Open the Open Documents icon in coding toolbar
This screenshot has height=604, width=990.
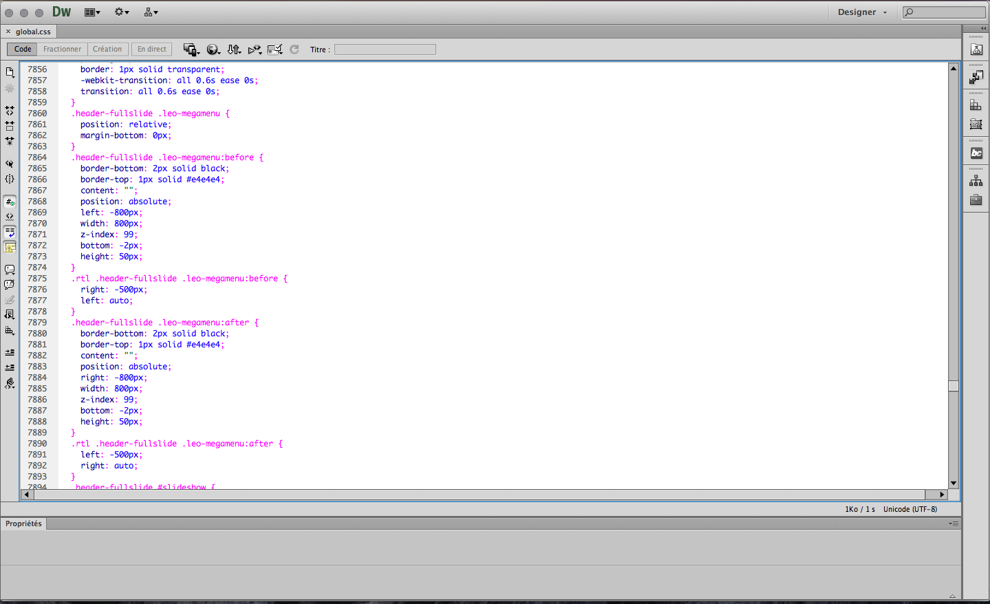point(10,72)
